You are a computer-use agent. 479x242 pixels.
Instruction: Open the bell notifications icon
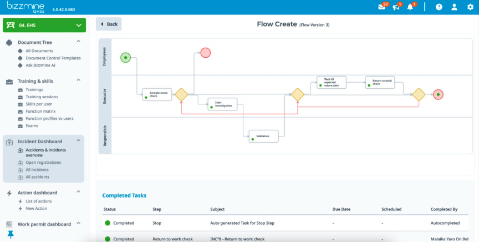[x=410, y=7]
